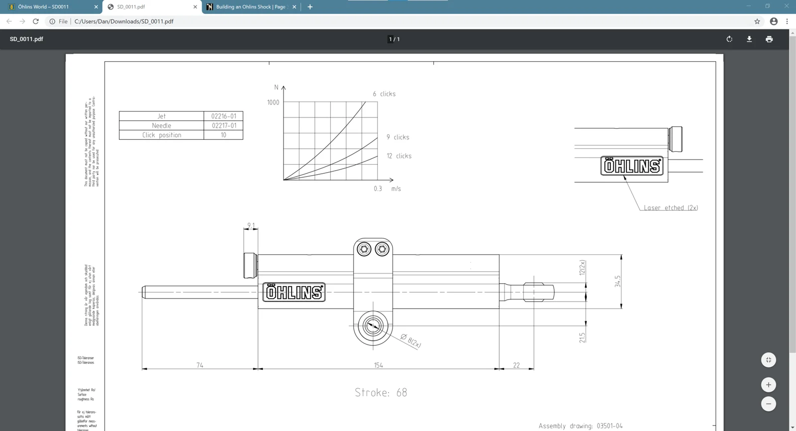Viewport: 796px width, 431px height.
Task: View site information for the file
Action: 52,21
